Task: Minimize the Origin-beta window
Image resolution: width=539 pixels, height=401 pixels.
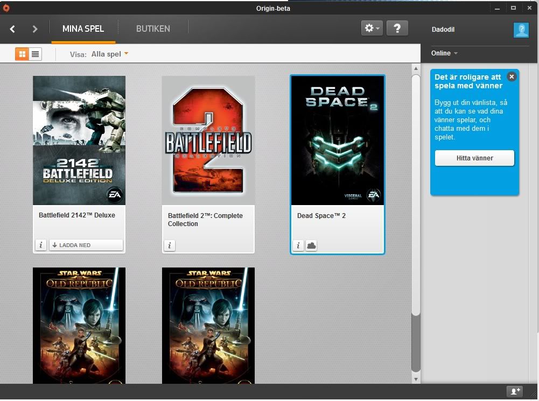Action: click(497, 8)
